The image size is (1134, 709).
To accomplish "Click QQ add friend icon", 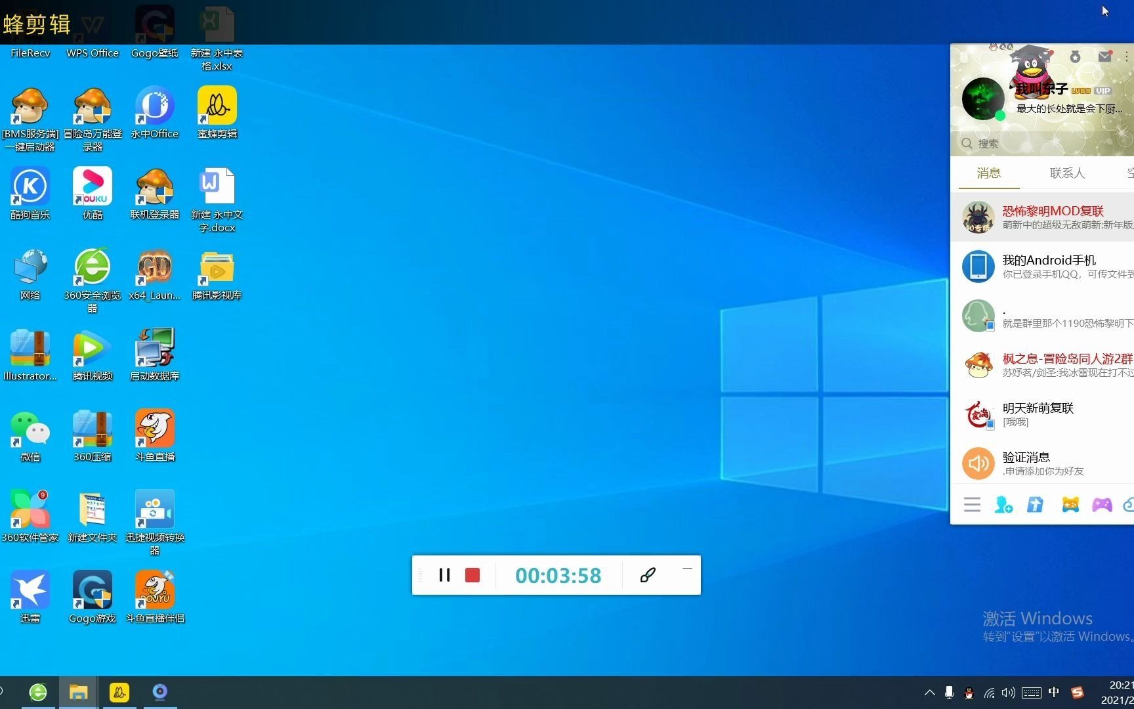I will (x=1003, y=504).
